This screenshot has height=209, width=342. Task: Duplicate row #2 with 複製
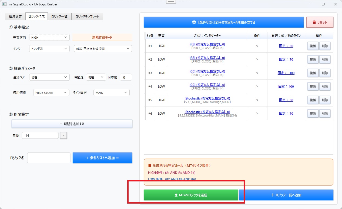(313, 59)
